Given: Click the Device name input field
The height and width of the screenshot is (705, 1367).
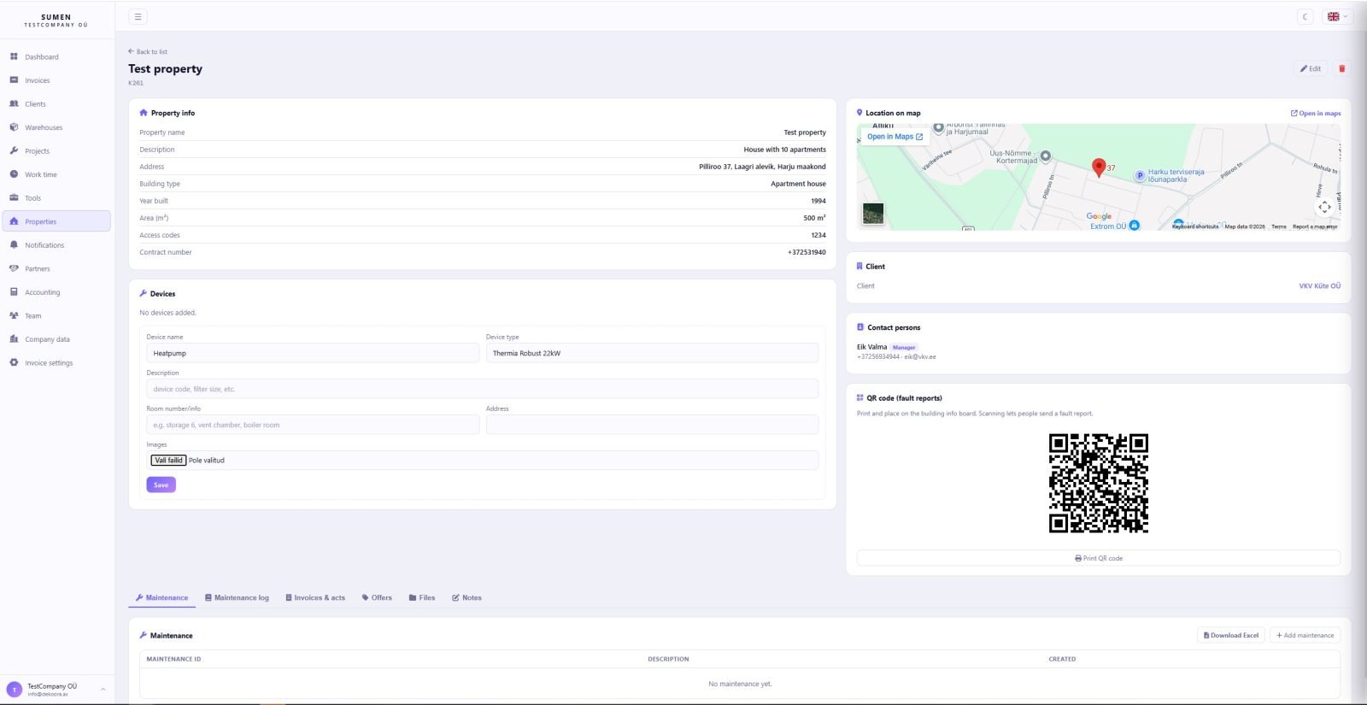Looking at the screenshot, I should (x=313, y=353).
